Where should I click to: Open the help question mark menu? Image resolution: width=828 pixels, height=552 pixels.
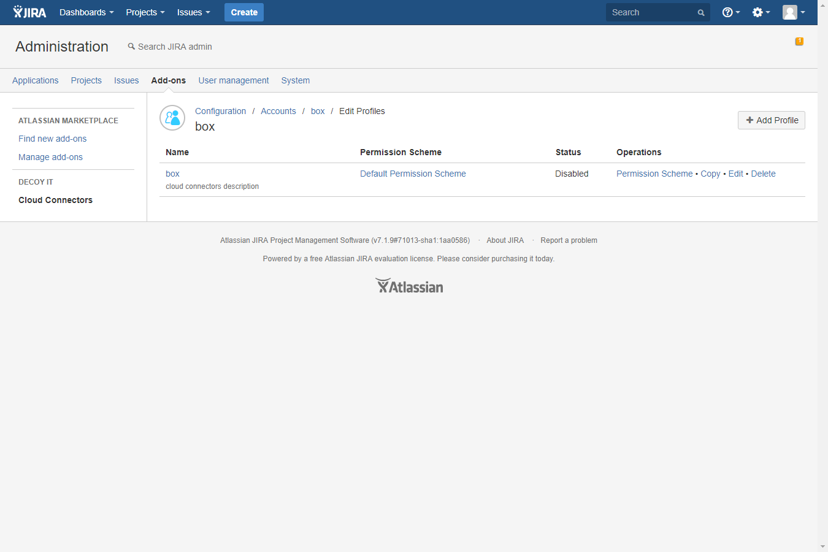[x=730, y=12]
